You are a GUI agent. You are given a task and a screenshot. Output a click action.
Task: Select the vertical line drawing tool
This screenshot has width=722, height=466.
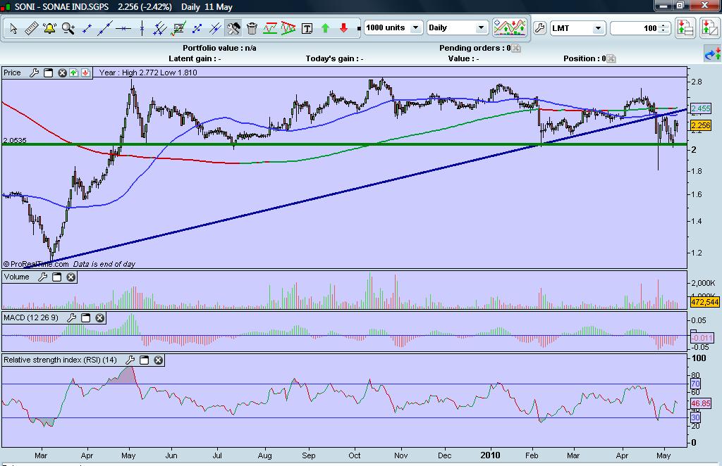(x=142, y=28)
